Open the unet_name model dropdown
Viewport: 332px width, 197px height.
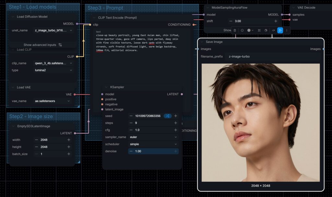pos(53,30)
